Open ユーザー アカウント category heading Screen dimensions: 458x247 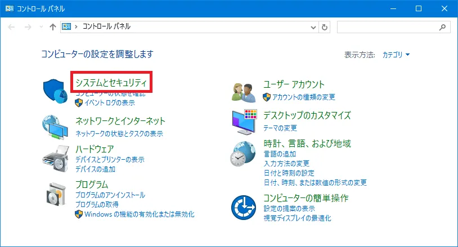(294, 84)
